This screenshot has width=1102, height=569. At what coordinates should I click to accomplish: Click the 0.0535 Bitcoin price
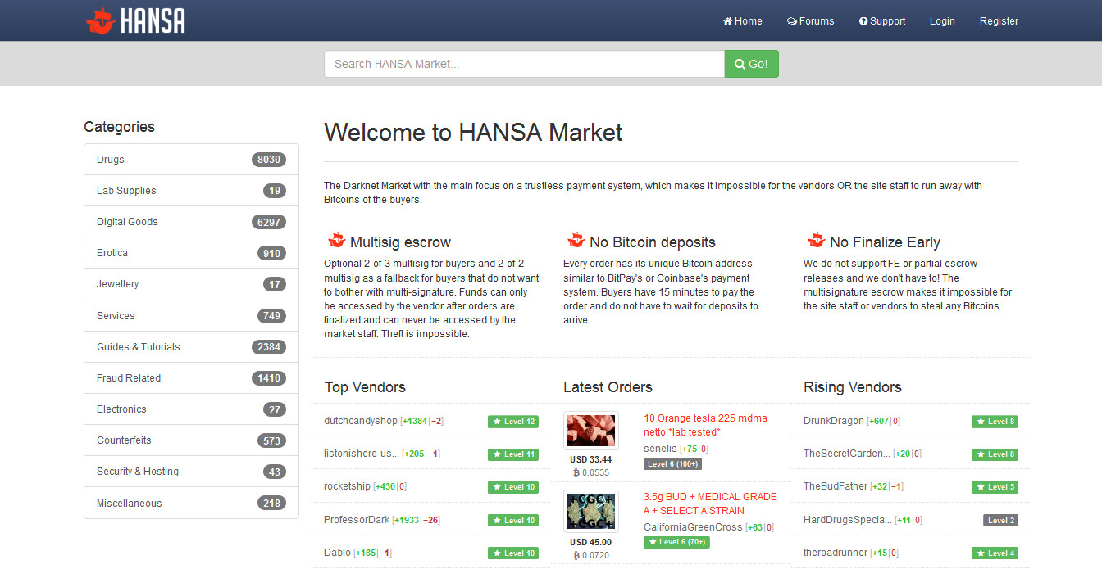[591, 472]
